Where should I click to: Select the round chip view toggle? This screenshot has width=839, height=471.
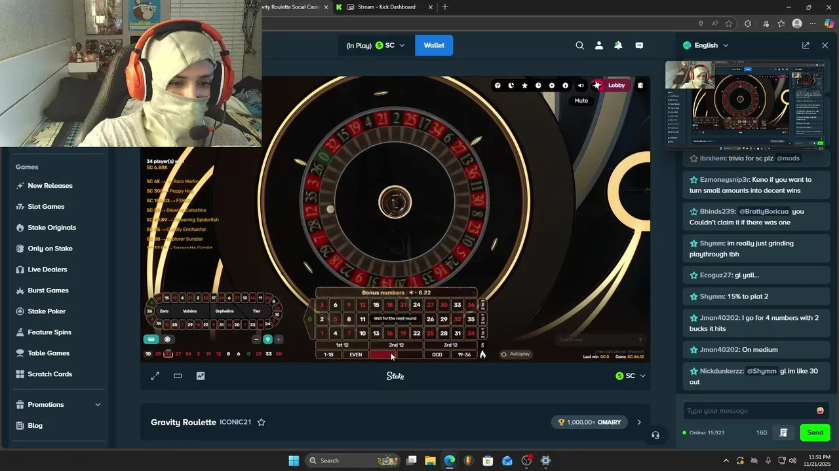click(167, 340)
